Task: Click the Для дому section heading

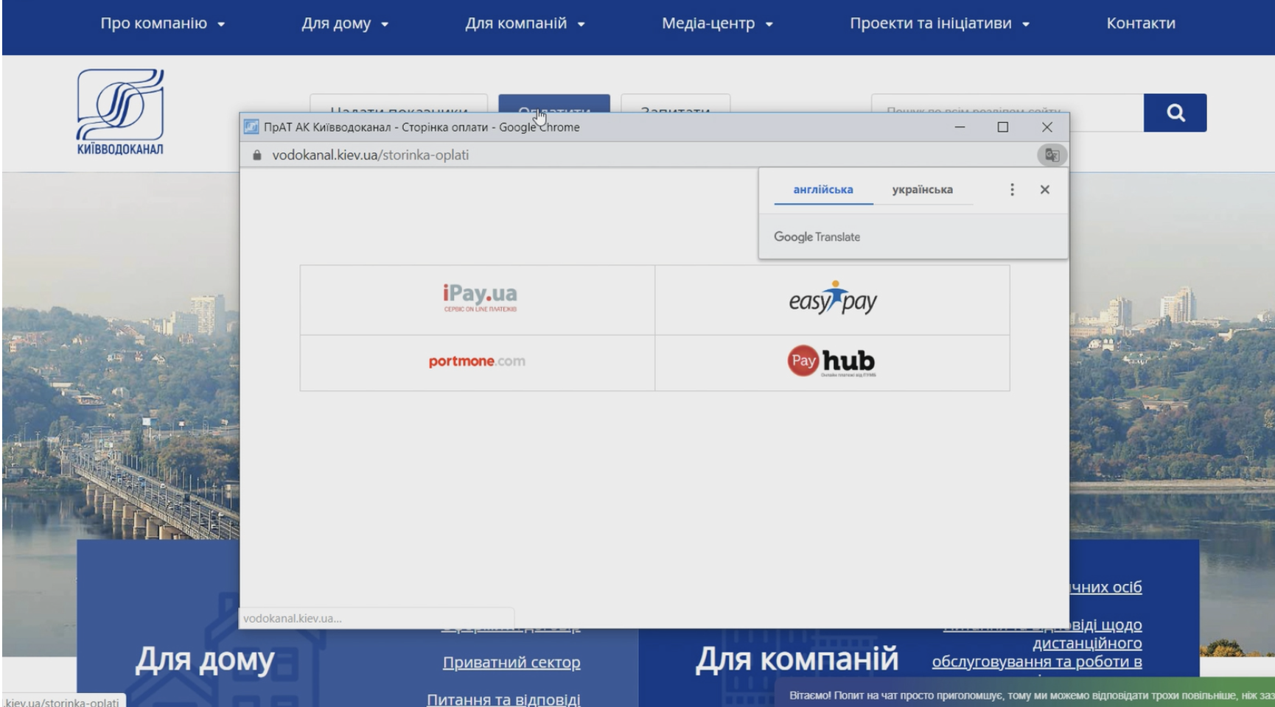Action: [205, 659]
